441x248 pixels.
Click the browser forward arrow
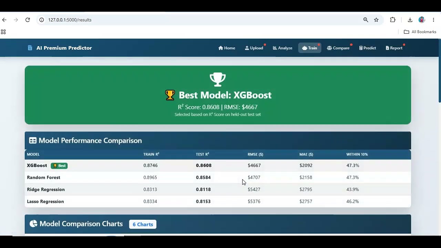[x=16, y=20]
